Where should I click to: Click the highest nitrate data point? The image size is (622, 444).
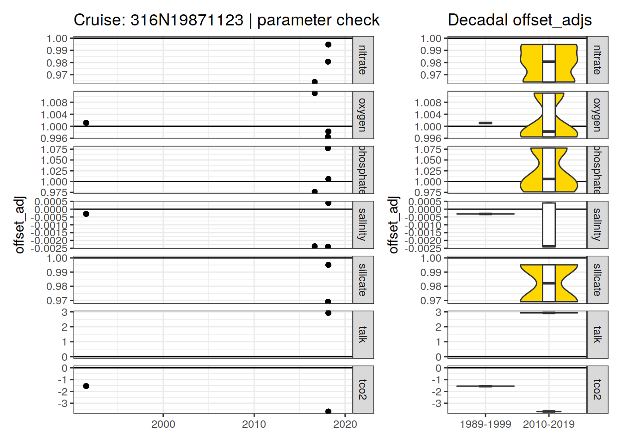pos(328,44)
